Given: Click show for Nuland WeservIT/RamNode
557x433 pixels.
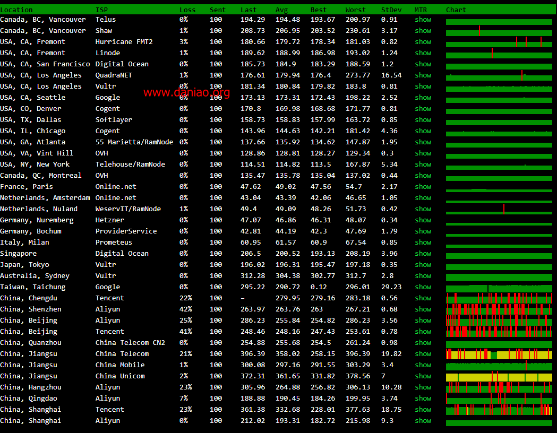Looking at the screenshot, I should click(423, 209).
